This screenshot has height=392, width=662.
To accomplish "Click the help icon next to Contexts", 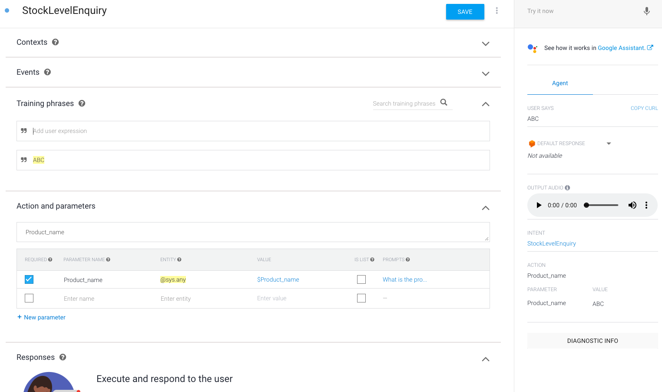I will pyautogui.click(x=55, y=42).
